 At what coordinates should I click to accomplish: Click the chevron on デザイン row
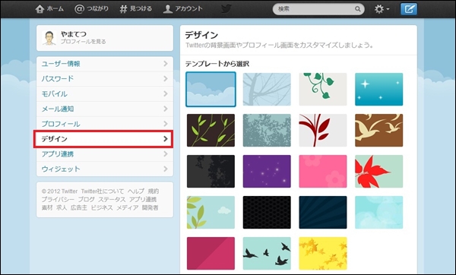pyautogui.click(x=166, y=139)
